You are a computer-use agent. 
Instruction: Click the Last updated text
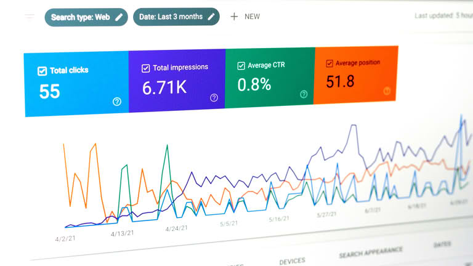(443, 15)
